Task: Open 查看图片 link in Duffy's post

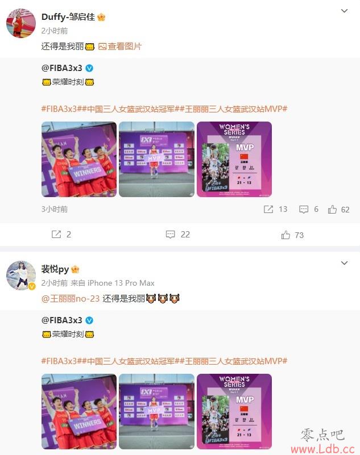Action: [120, 47]
